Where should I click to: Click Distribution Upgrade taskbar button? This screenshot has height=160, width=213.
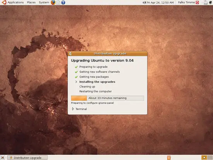coord(27,158)
